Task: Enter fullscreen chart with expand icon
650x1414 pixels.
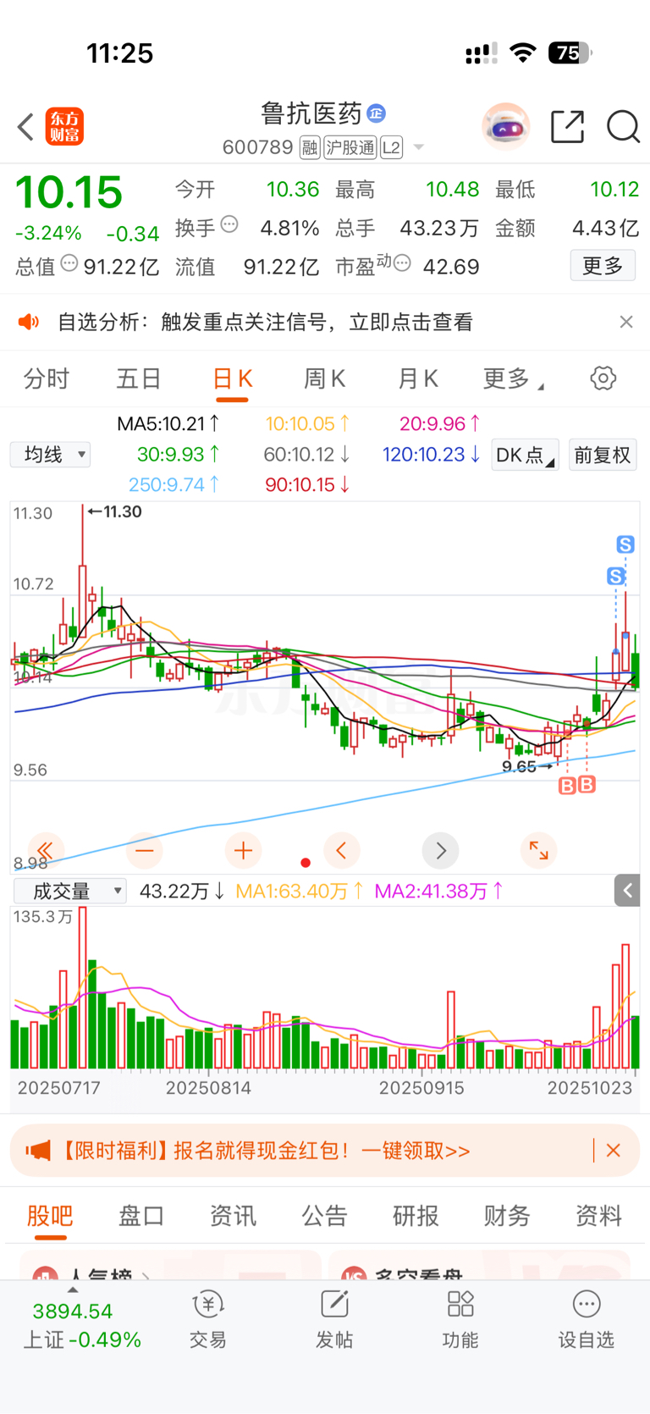Action: [x=538, y=850]
